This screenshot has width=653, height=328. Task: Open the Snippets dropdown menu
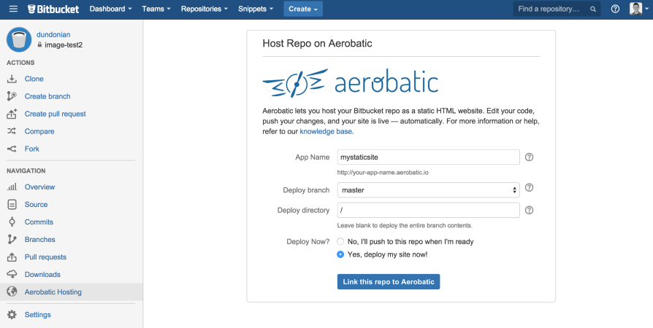(256, 9)
